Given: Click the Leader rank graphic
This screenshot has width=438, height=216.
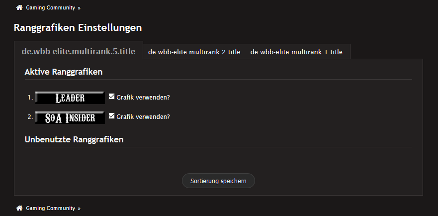Looking at the screenshot, I should [x=70, y=98].
